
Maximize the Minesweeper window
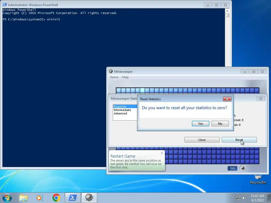point(254,71)
